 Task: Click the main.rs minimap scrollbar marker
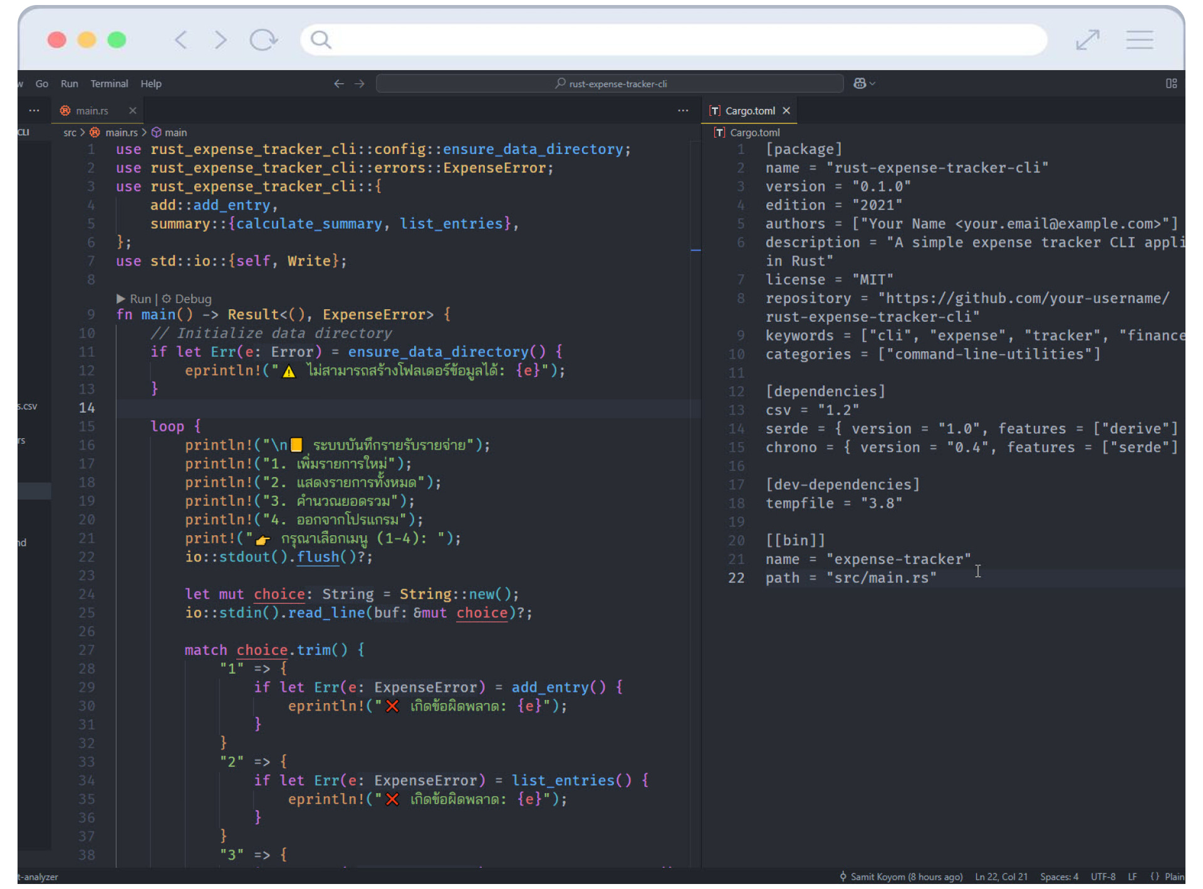(x=695, y=250)
